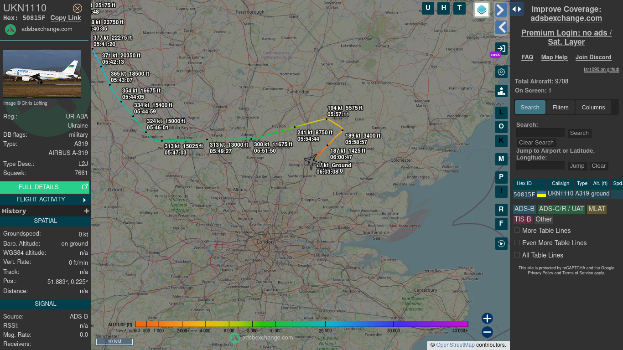
Task: Toggle the U map button
Action: point(428,8)
